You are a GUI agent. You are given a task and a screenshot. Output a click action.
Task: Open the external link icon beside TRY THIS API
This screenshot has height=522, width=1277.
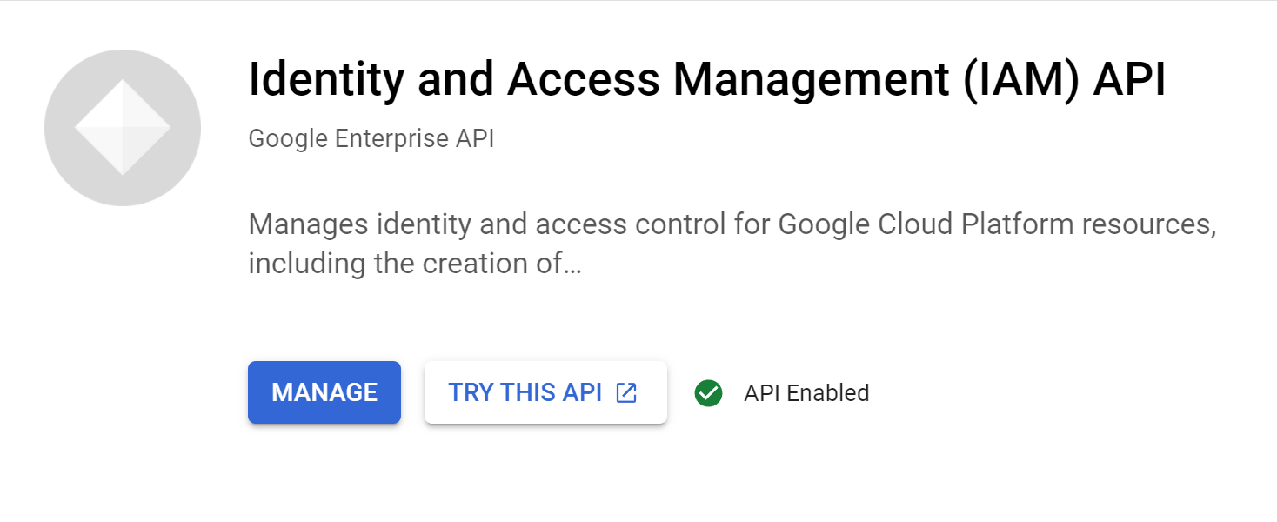click(626, 392)
